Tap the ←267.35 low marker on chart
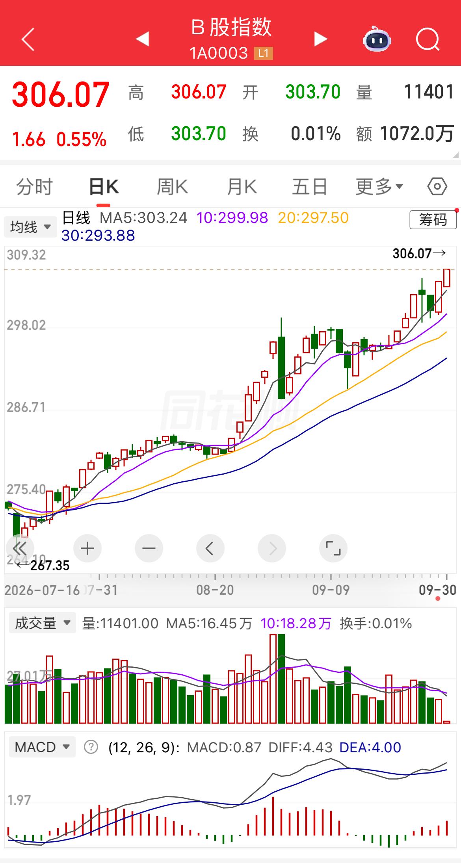This screenshot has width=461, height=863. click(43, 566)
